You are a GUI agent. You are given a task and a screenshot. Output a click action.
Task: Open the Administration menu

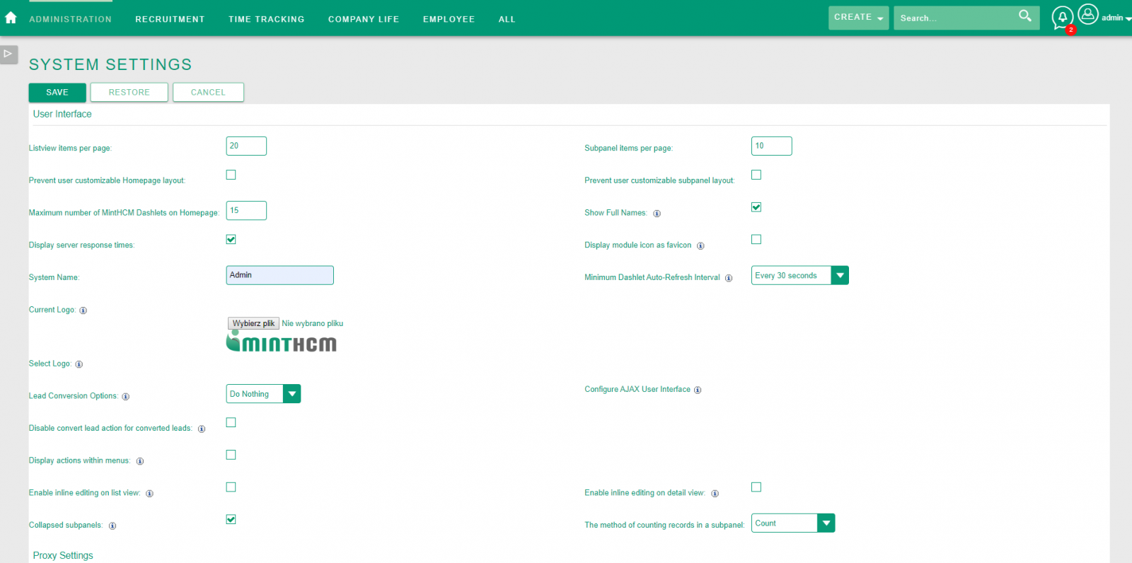click(70, 19)
